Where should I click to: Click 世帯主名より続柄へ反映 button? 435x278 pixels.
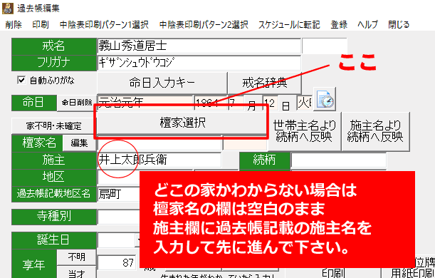[304, 131]
